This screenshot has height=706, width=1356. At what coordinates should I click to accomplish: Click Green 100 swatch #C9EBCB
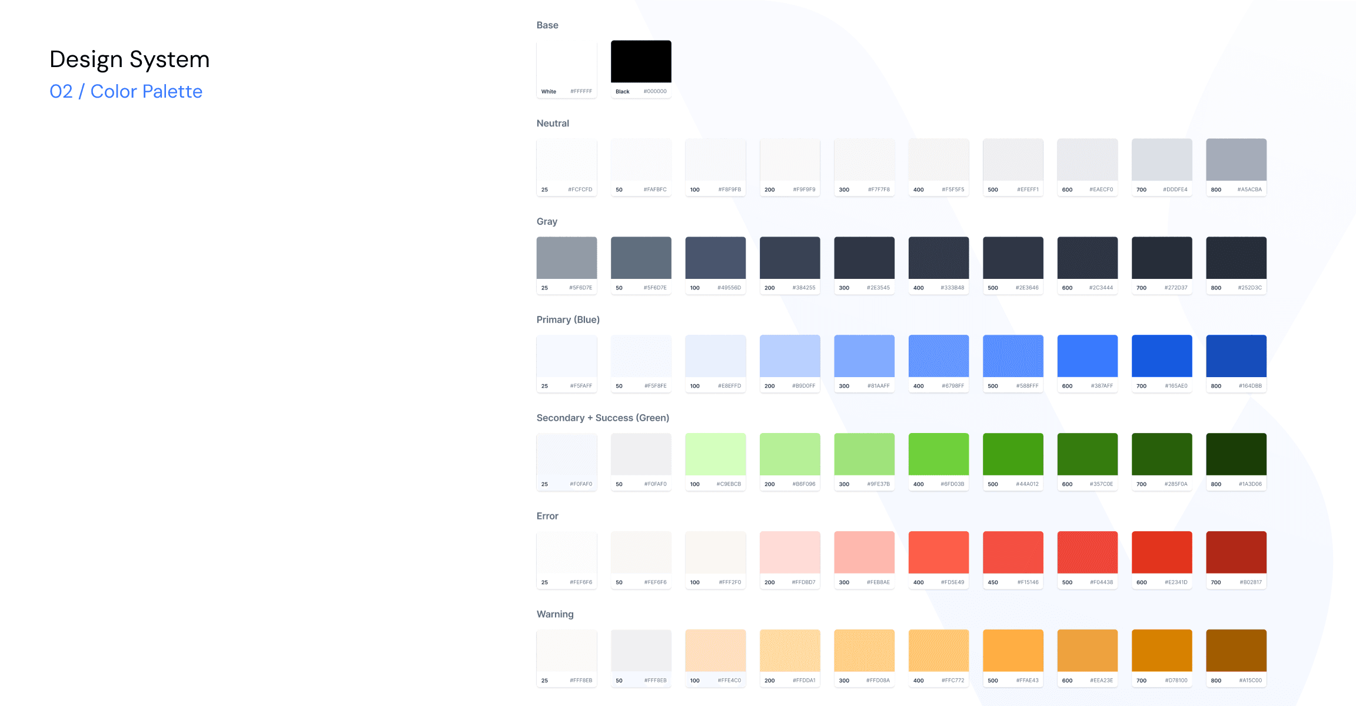click(715, 454)
